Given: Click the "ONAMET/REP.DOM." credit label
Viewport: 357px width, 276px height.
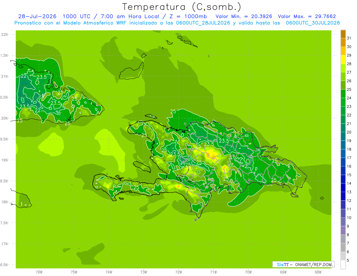Looking at the screenshot, I should 314,264.
